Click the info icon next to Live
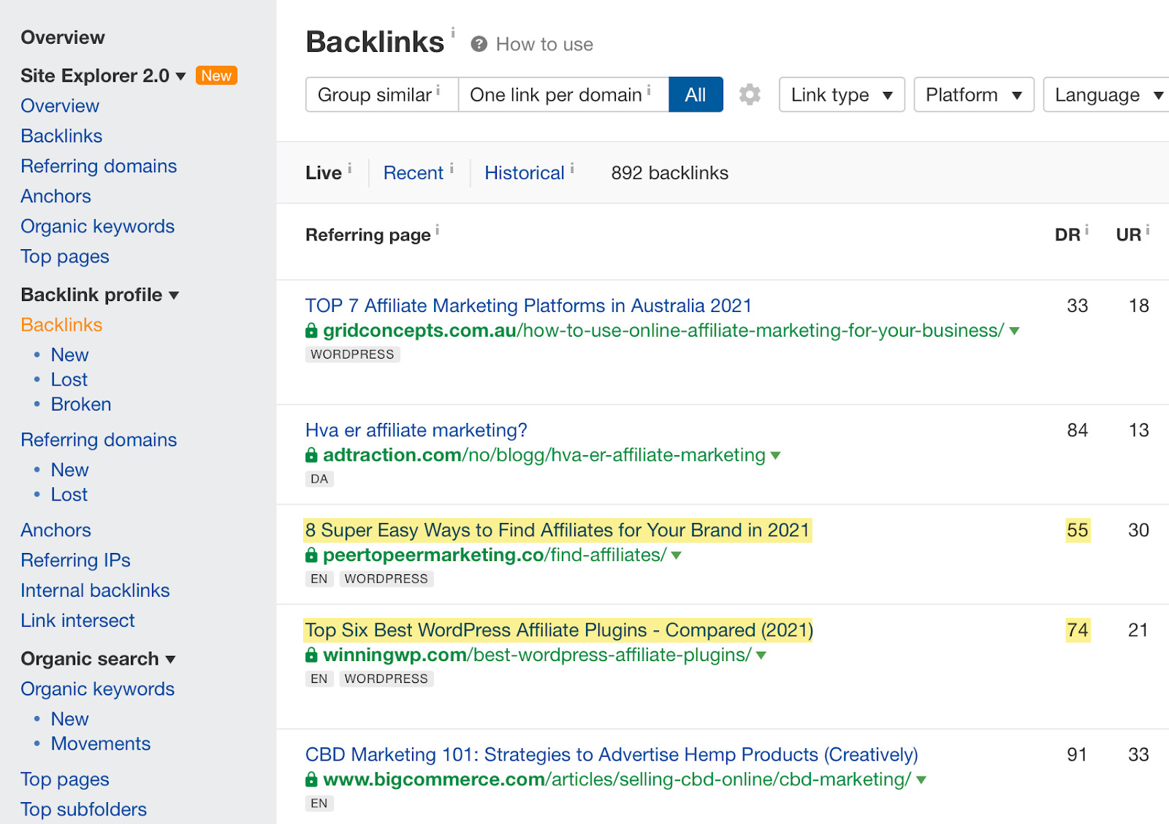The height and width of the screenshot is (824, 1169). (349, 167)
